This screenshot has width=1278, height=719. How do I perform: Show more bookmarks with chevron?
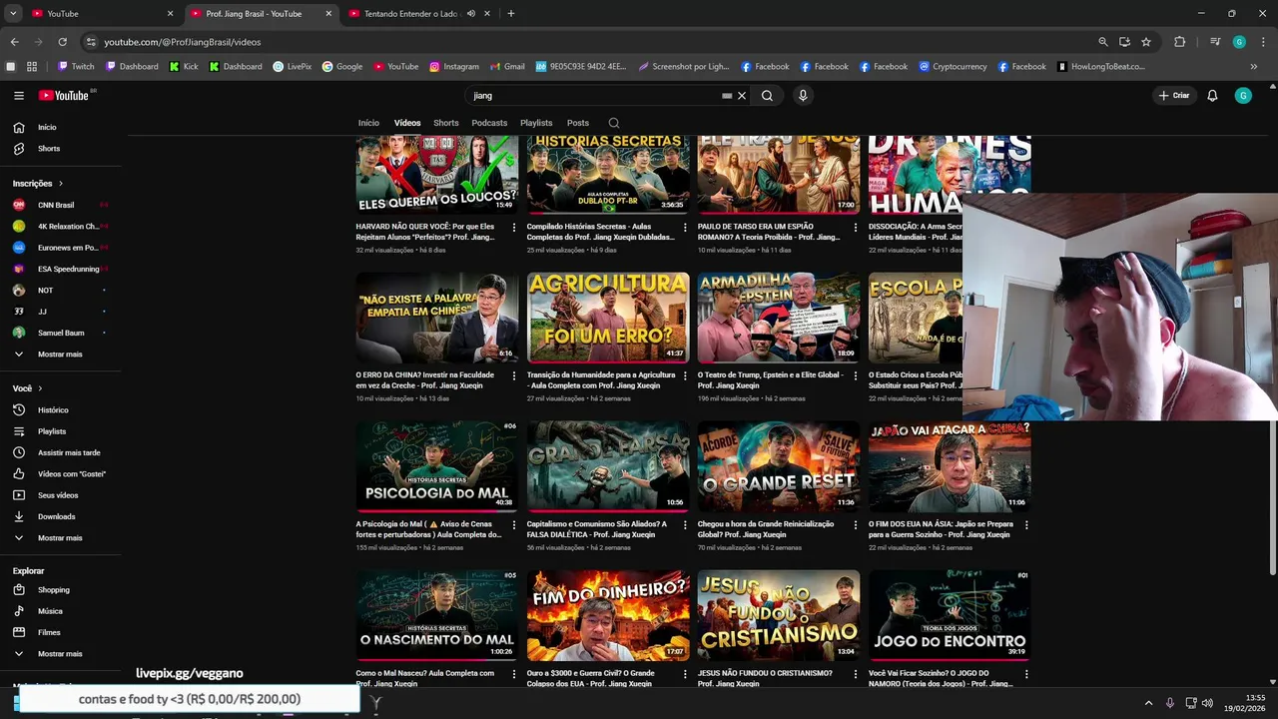pos(1254,67)
